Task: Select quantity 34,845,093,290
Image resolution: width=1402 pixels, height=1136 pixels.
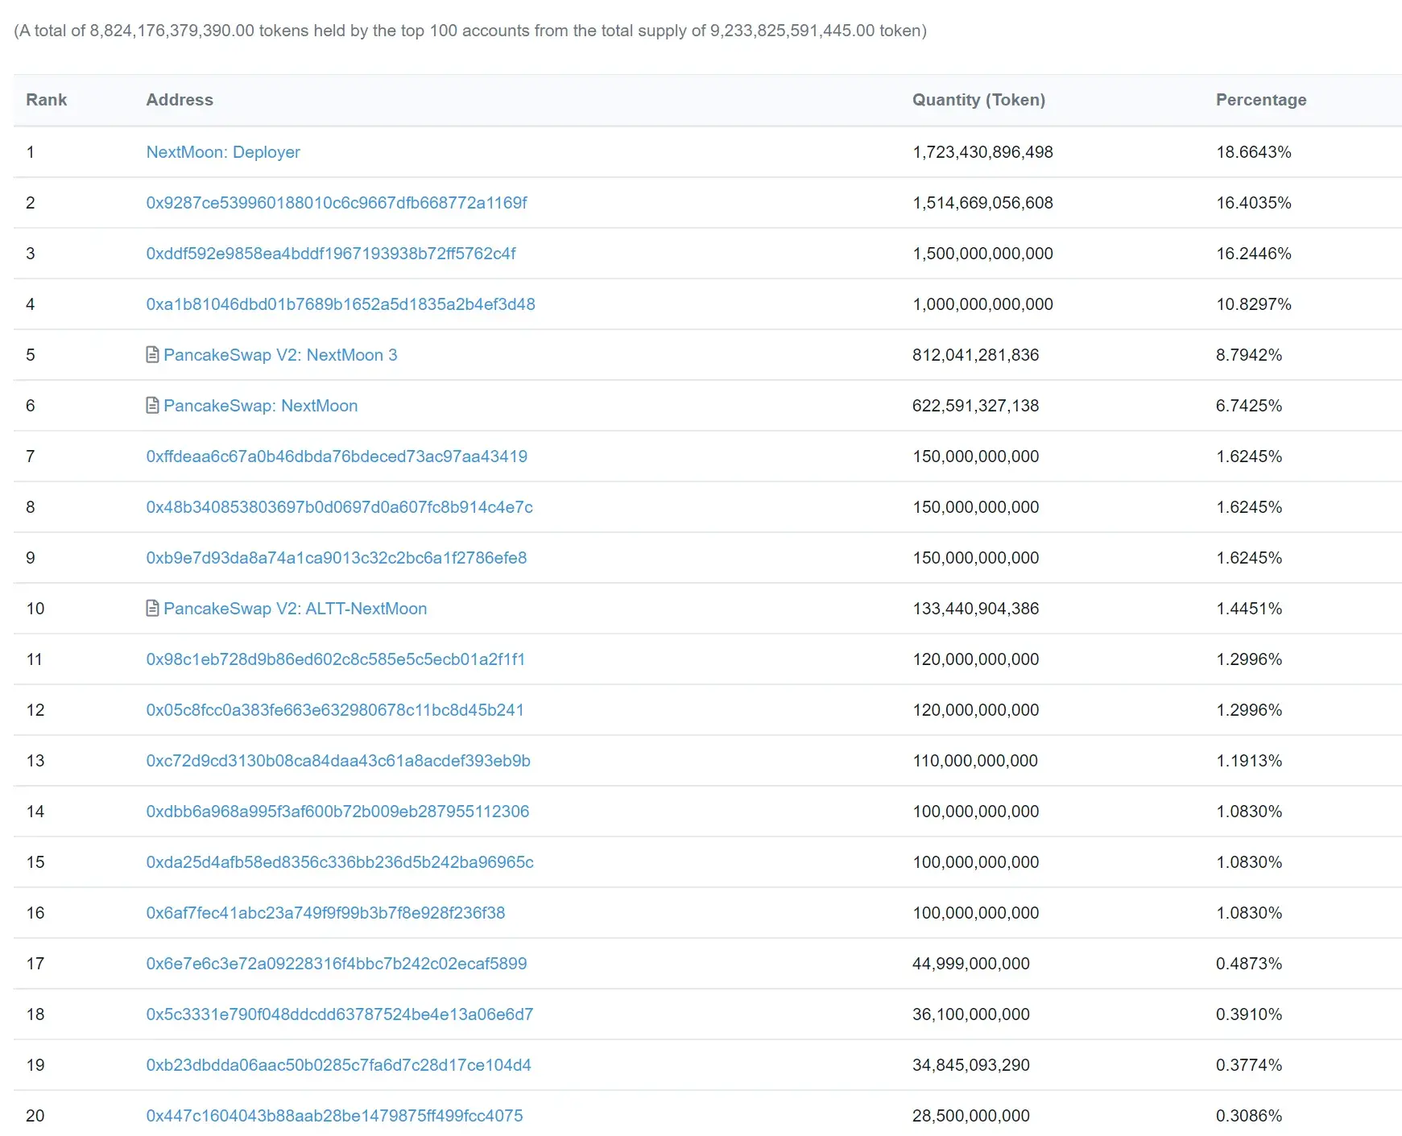Action: [971, 1065]
